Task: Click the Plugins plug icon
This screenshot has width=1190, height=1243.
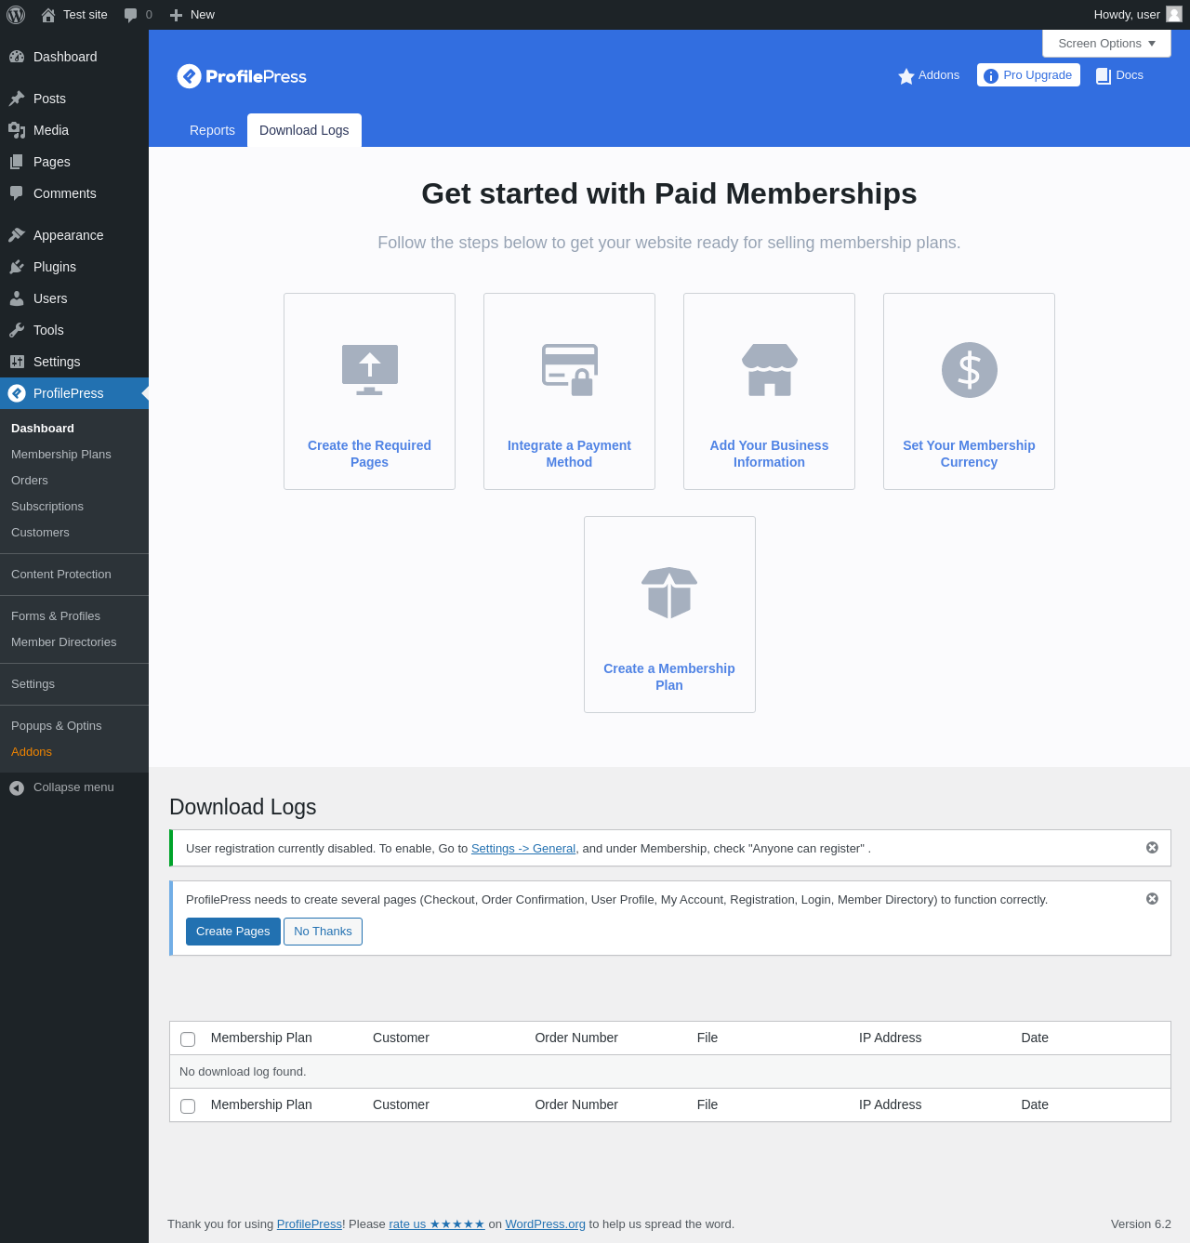Action: [x=17, y=267]
